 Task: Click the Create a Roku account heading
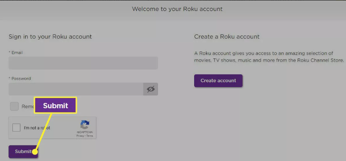227,37
